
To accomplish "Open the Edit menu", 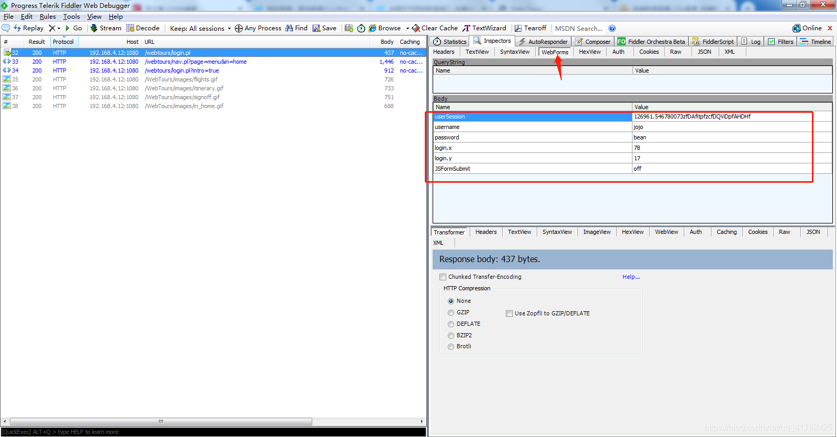I will tap(27, 17).
